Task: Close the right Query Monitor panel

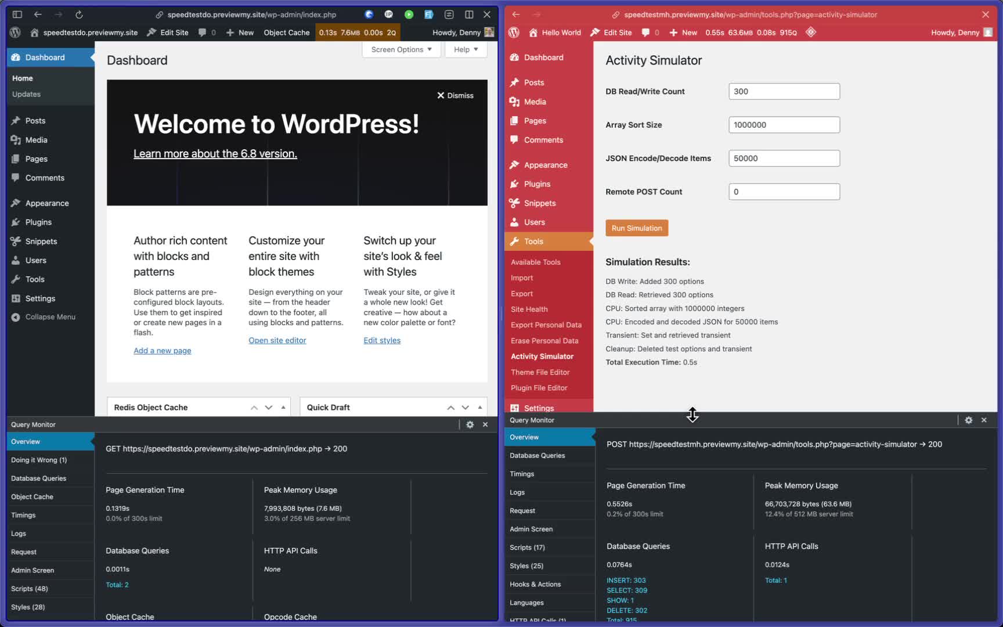Action: 984,420
